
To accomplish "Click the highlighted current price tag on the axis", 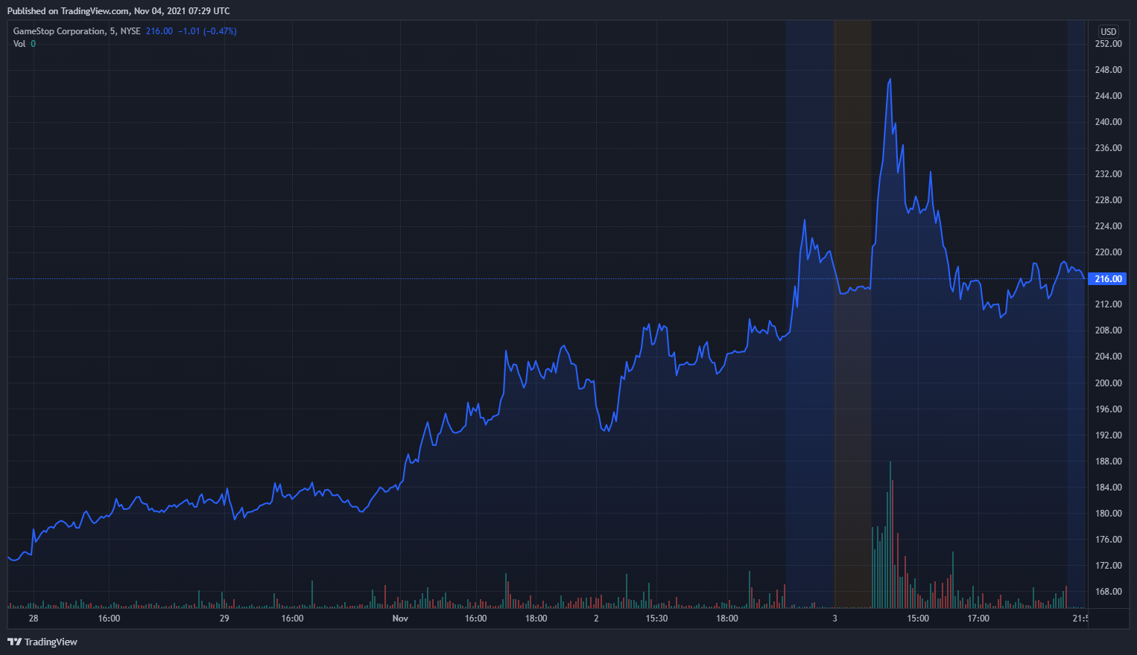I will coord(1107,279).
